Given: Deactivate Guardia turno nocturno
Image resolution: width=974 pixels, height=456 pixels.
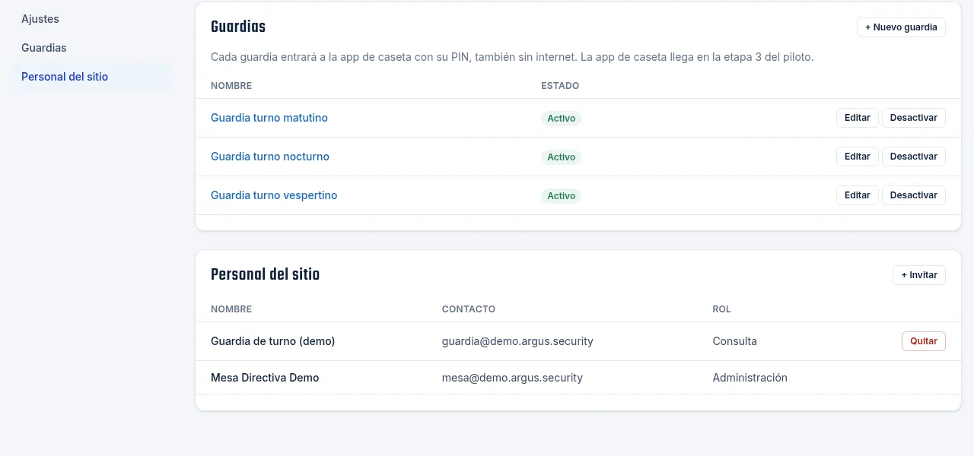Looking at the screenshot, I should tap(914, 157).
